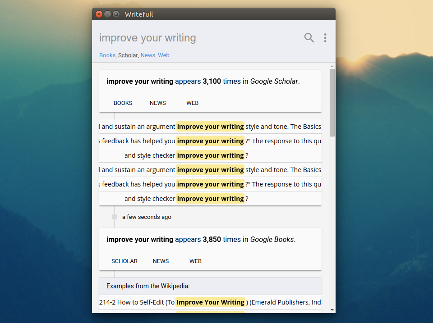
Task: Open the three-dot overflow menu
Action: pos(325,38)
